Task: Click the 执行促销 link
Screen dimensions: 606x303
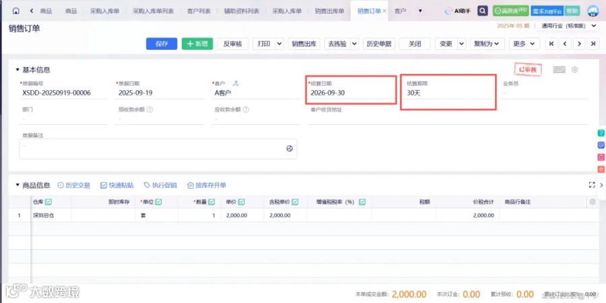Action: 160,185
